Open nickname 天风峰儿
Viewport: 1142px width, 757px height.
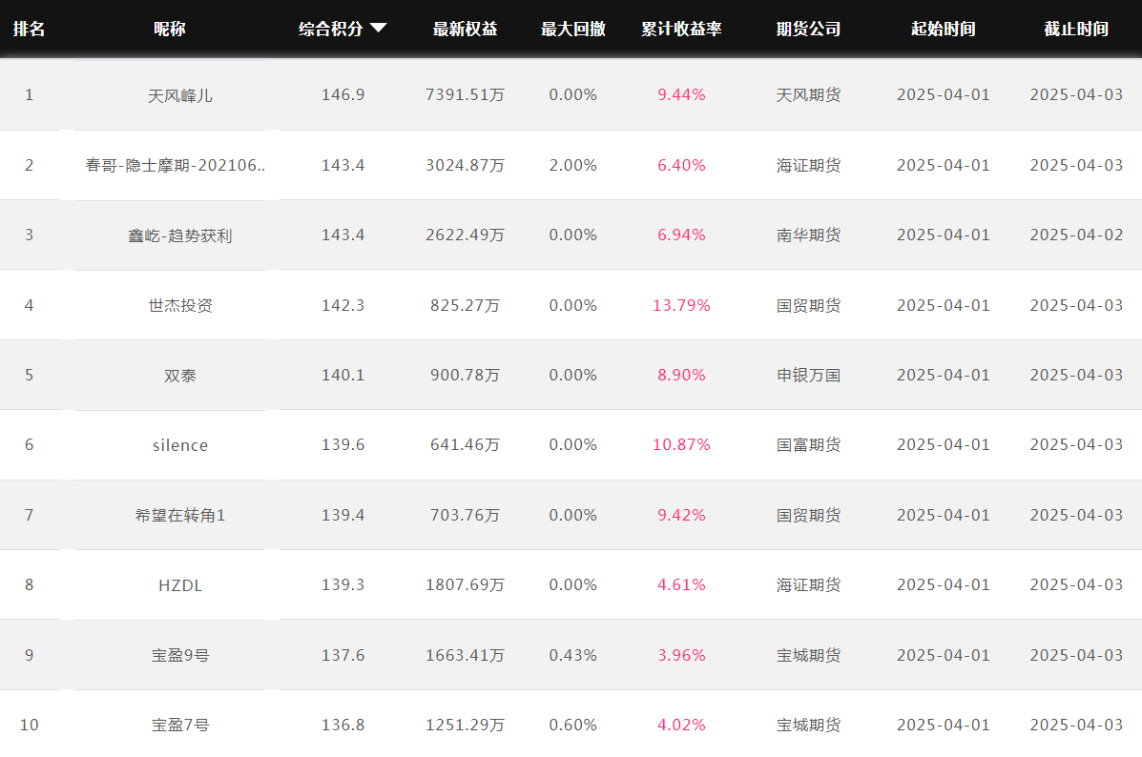(180, 95)
